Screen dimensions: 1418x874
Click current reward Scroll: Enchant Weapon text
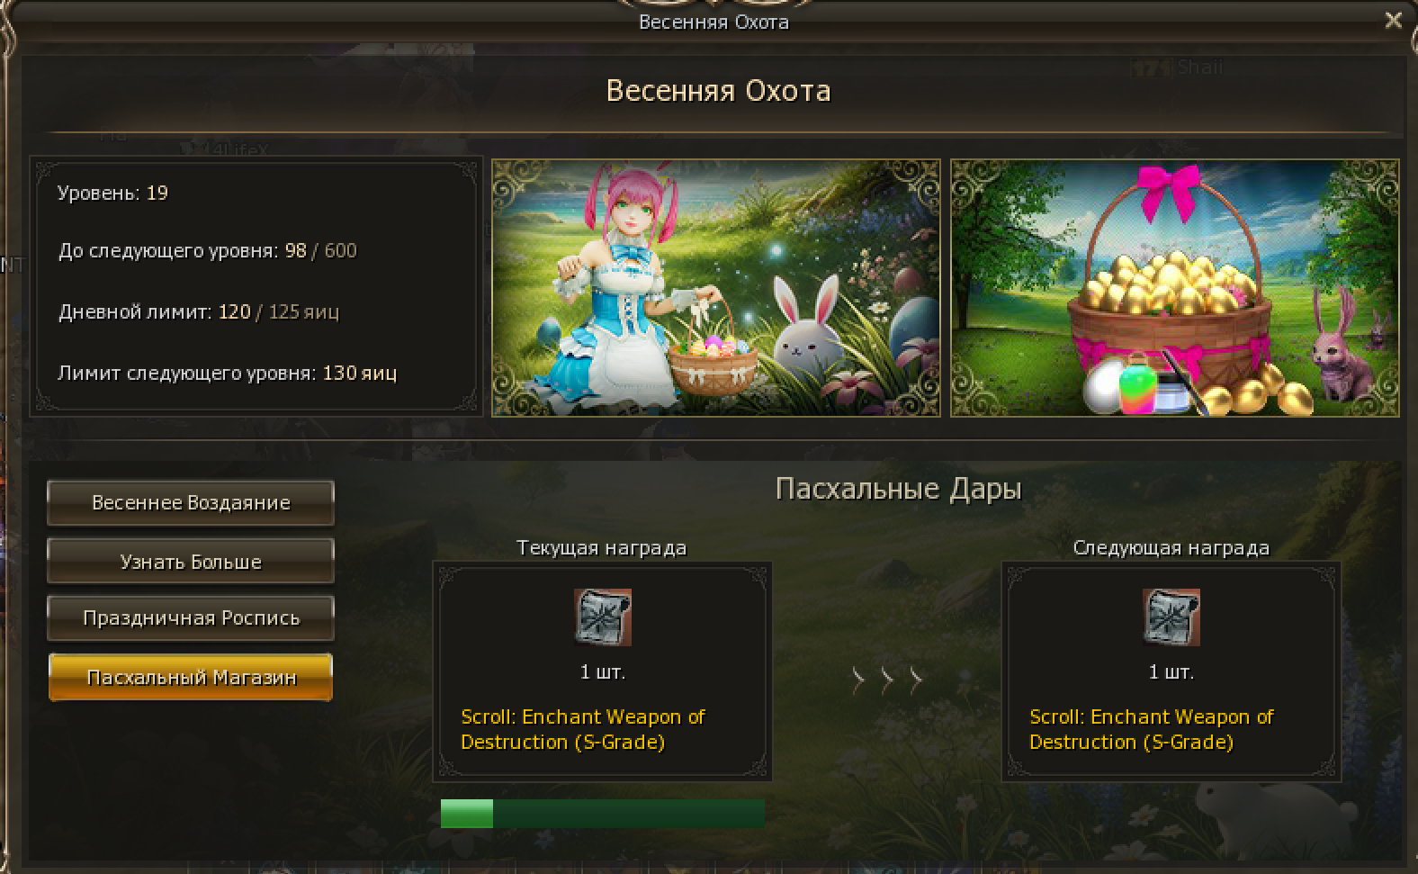click(x=582, y=729)
